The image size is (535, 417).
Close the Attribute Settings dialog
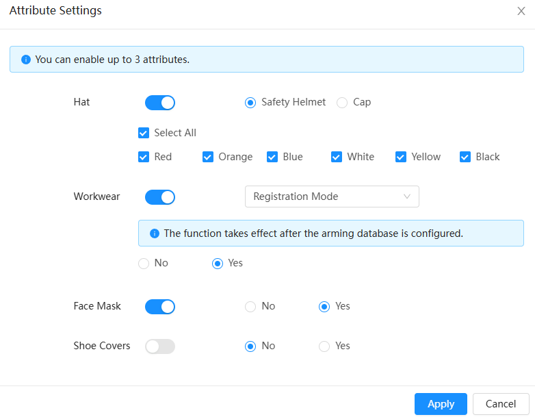tap(521, 11)
